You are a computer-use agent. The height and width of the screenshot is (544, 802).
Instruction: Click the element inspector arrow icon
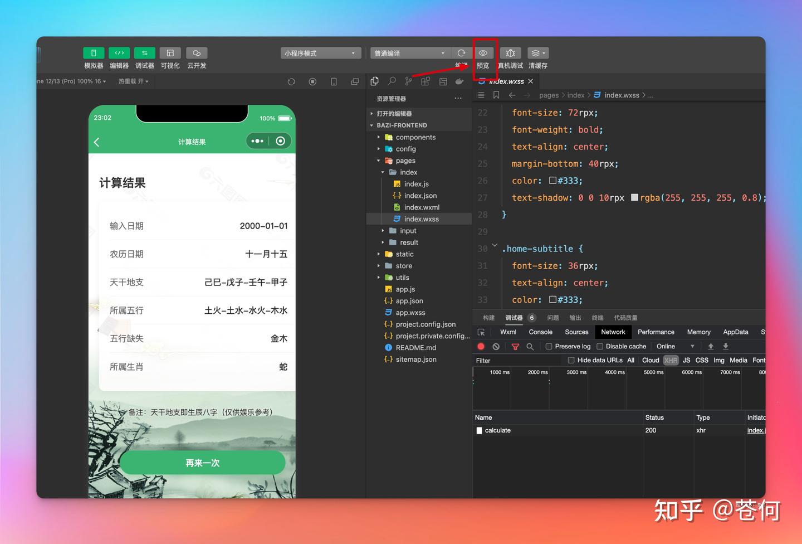click(x=481, y=332)
